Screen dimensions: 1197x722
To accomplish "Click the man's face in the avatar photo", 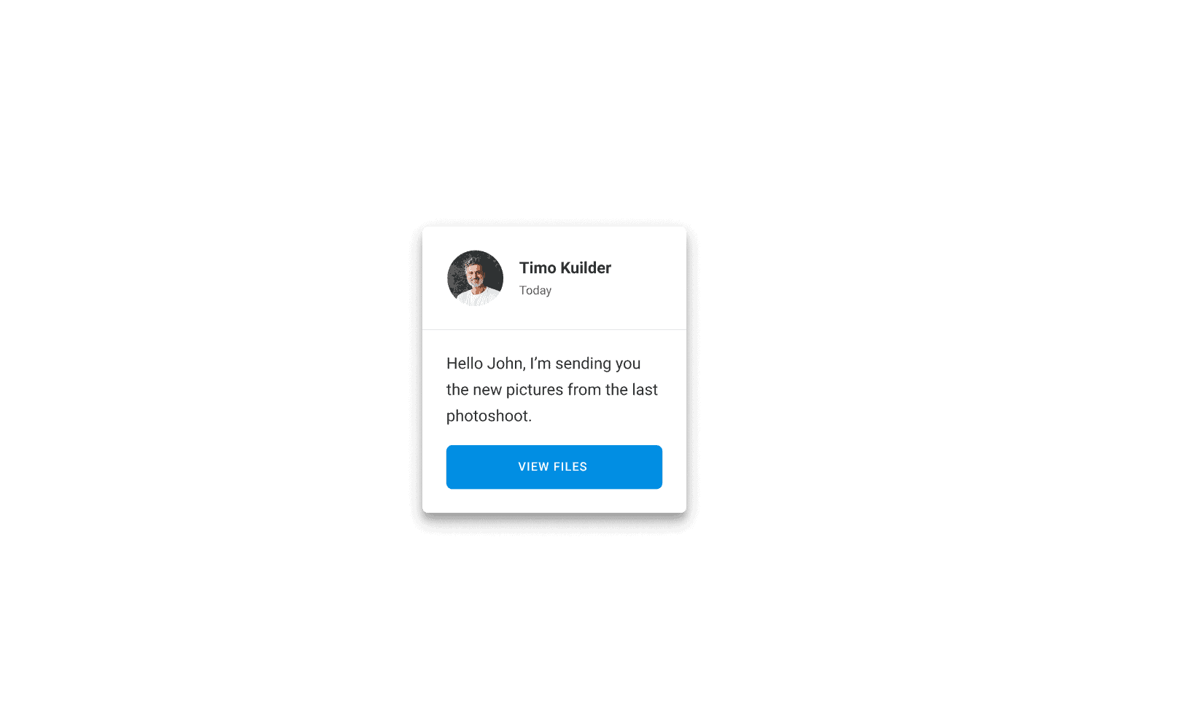I will click(x=476, y=275).
